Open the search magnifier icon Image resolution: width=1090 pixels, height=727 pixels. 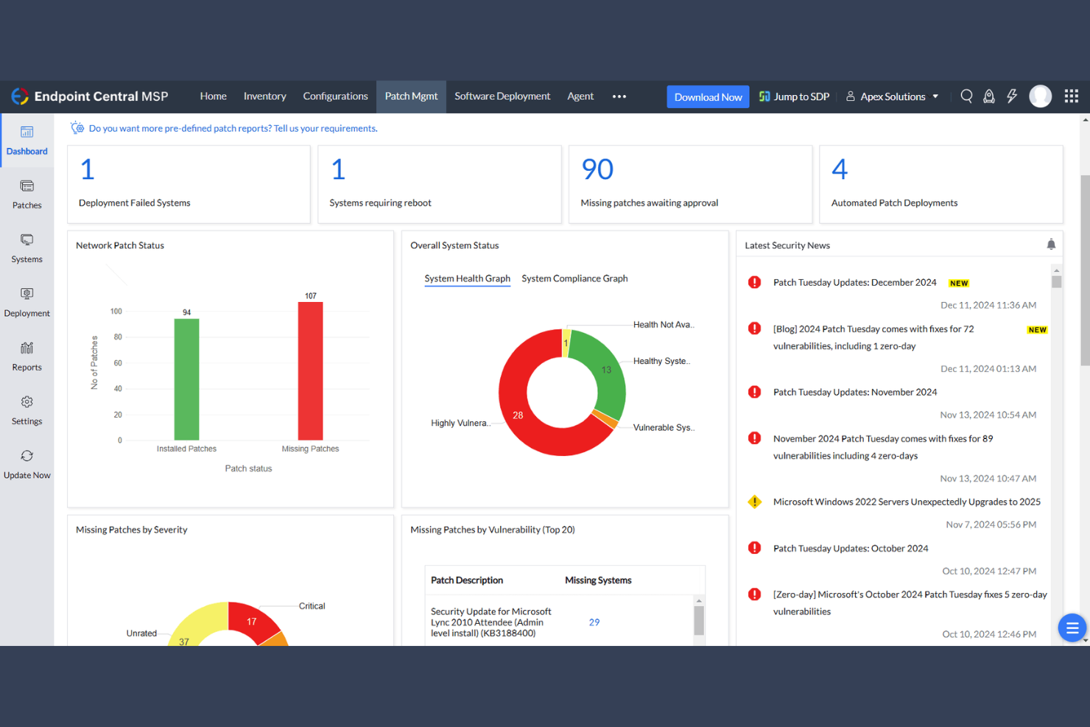[966, 96]
